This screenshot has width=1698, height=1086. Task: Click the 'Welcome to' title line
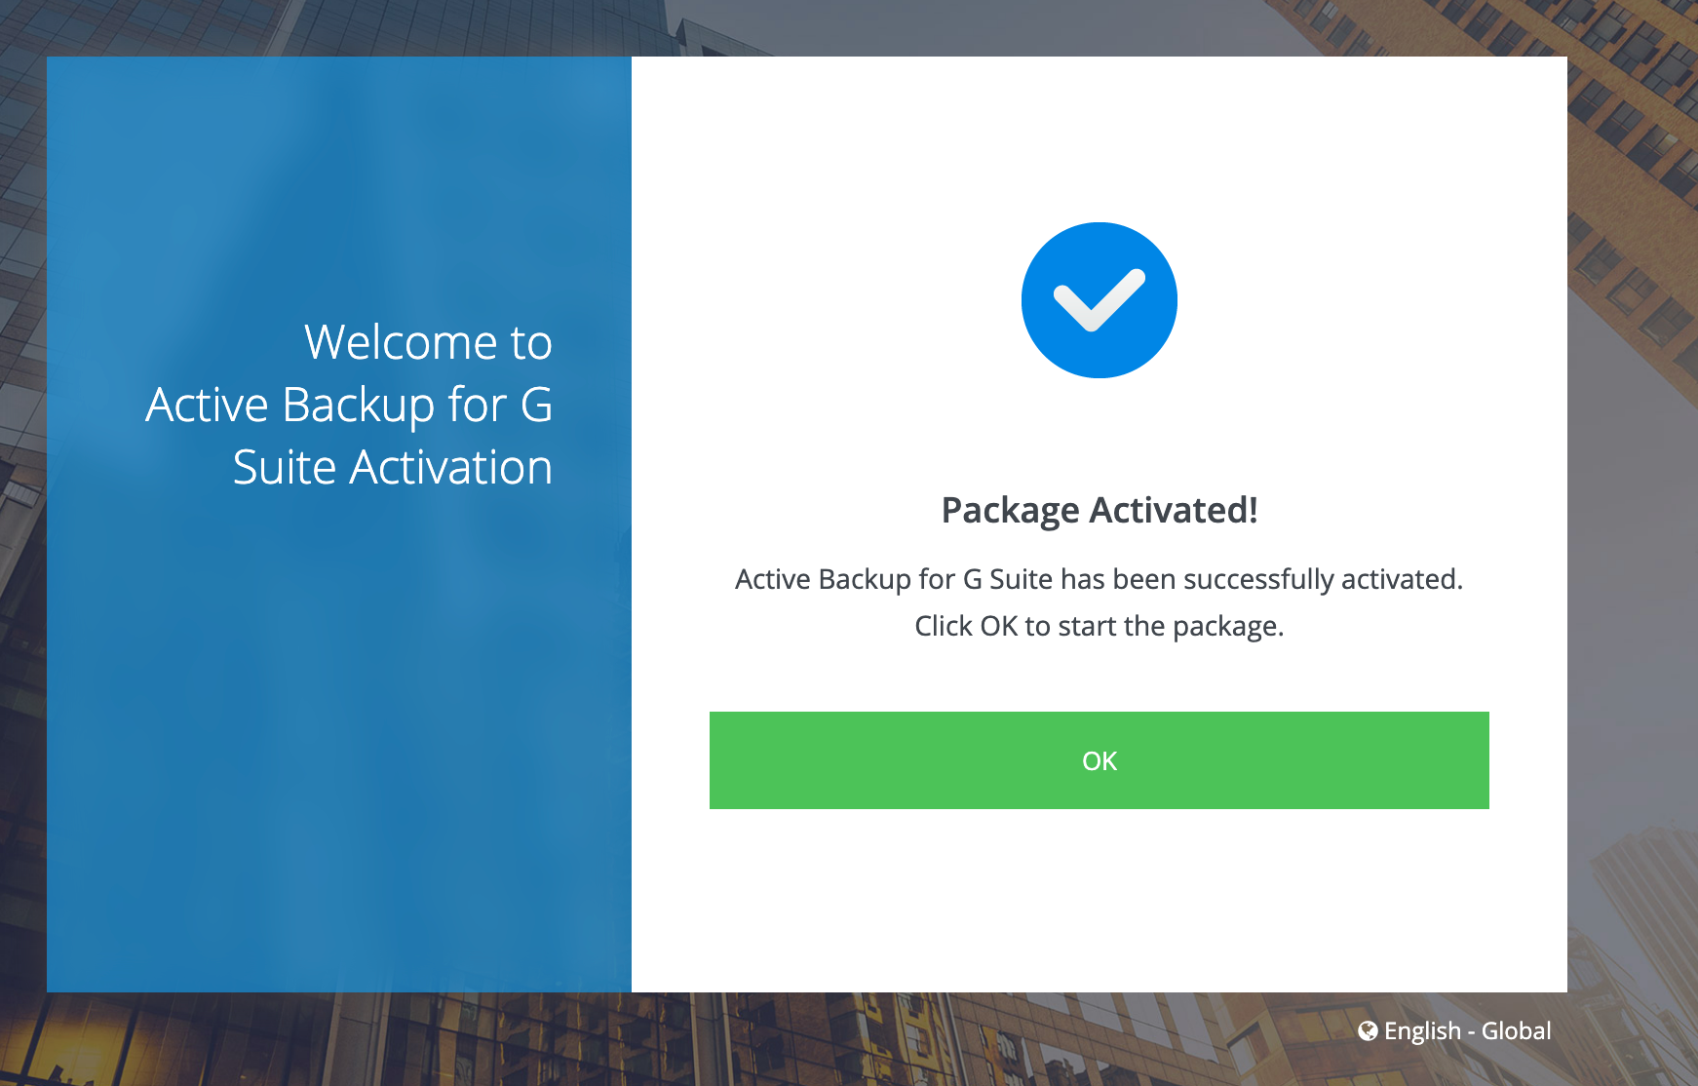[428, 342]
